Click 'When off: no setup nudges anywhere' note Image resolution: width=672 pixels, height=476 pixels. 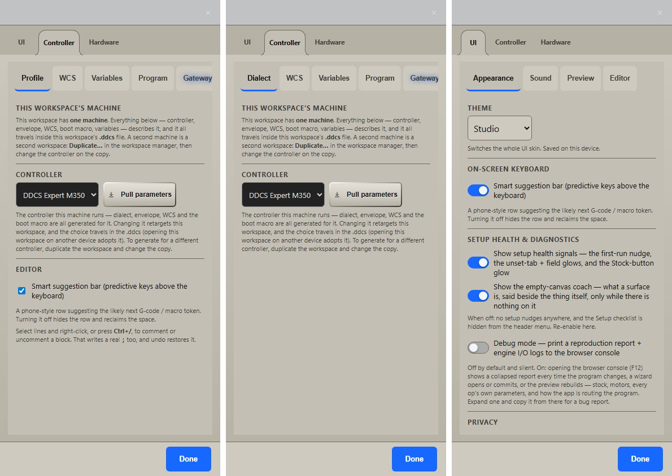pos(555,323)
